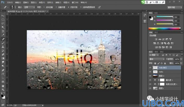Select the 近似匹配 radio option
184x107 pixels.
click(44, 7)
